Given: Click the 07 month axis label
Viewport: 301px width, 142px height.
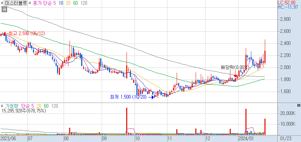Looking at the screenshot, I should pyautogui.click(x=30, y=138).
